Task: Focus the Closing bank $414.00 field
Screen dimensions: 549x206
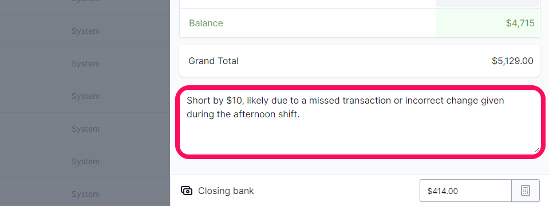Action: [x=465, y=191]
